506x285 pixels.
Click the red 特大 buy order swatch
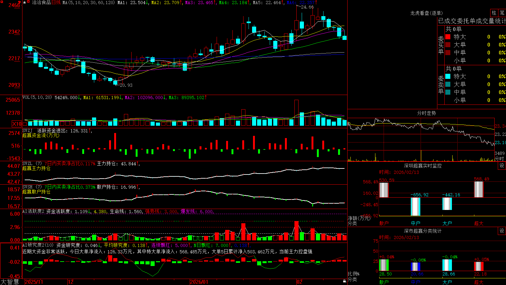(x=448, y=37)
